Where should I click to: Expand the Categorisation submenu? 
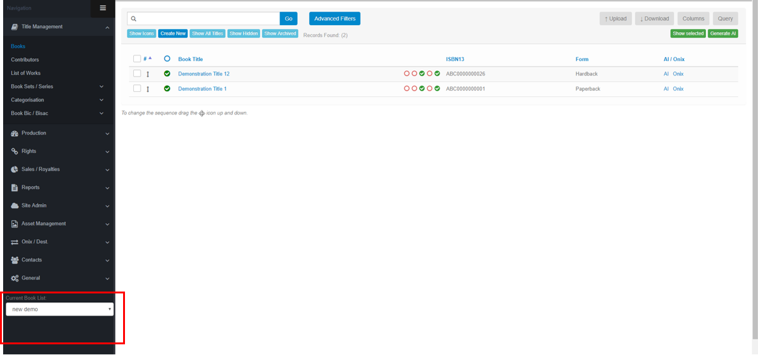click(101, 100)
